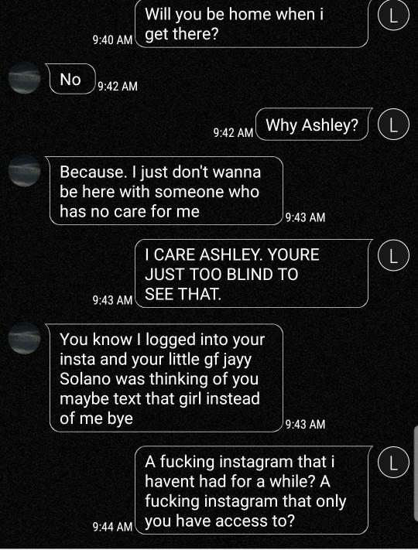Open contact photo next to 'No' message
This screenshot has height=550, width=418.
tap(24, 77)
